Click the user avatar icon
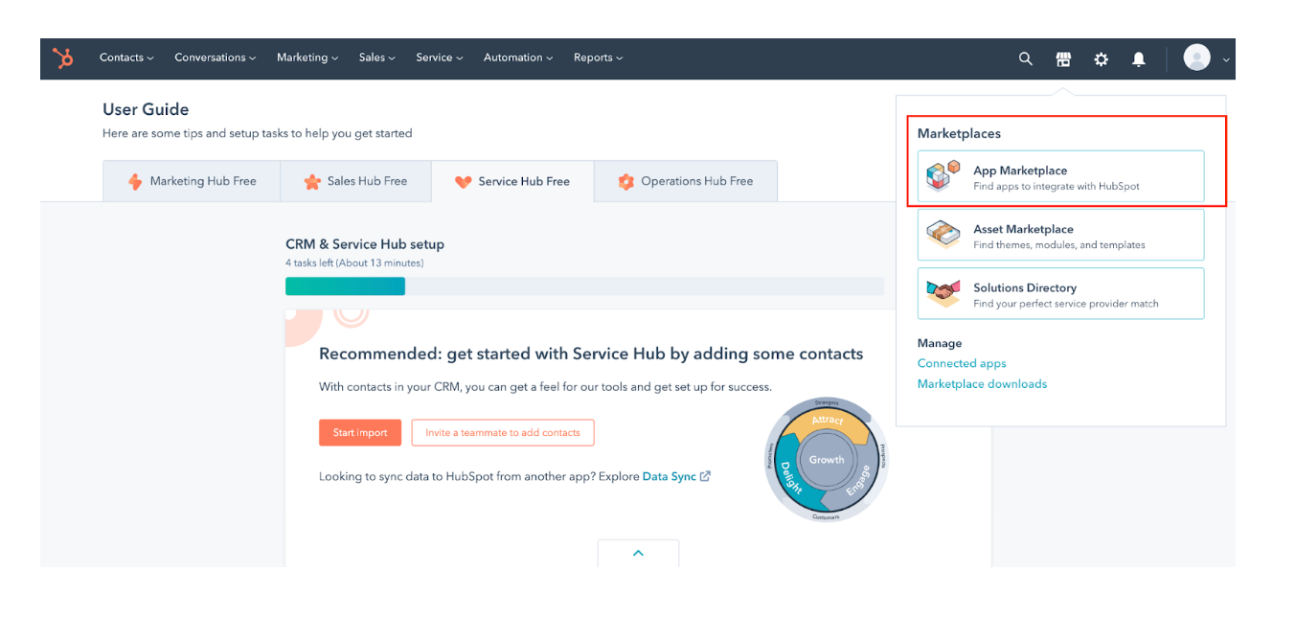This screenshot has width=1295, height=617. (1197, 57)
